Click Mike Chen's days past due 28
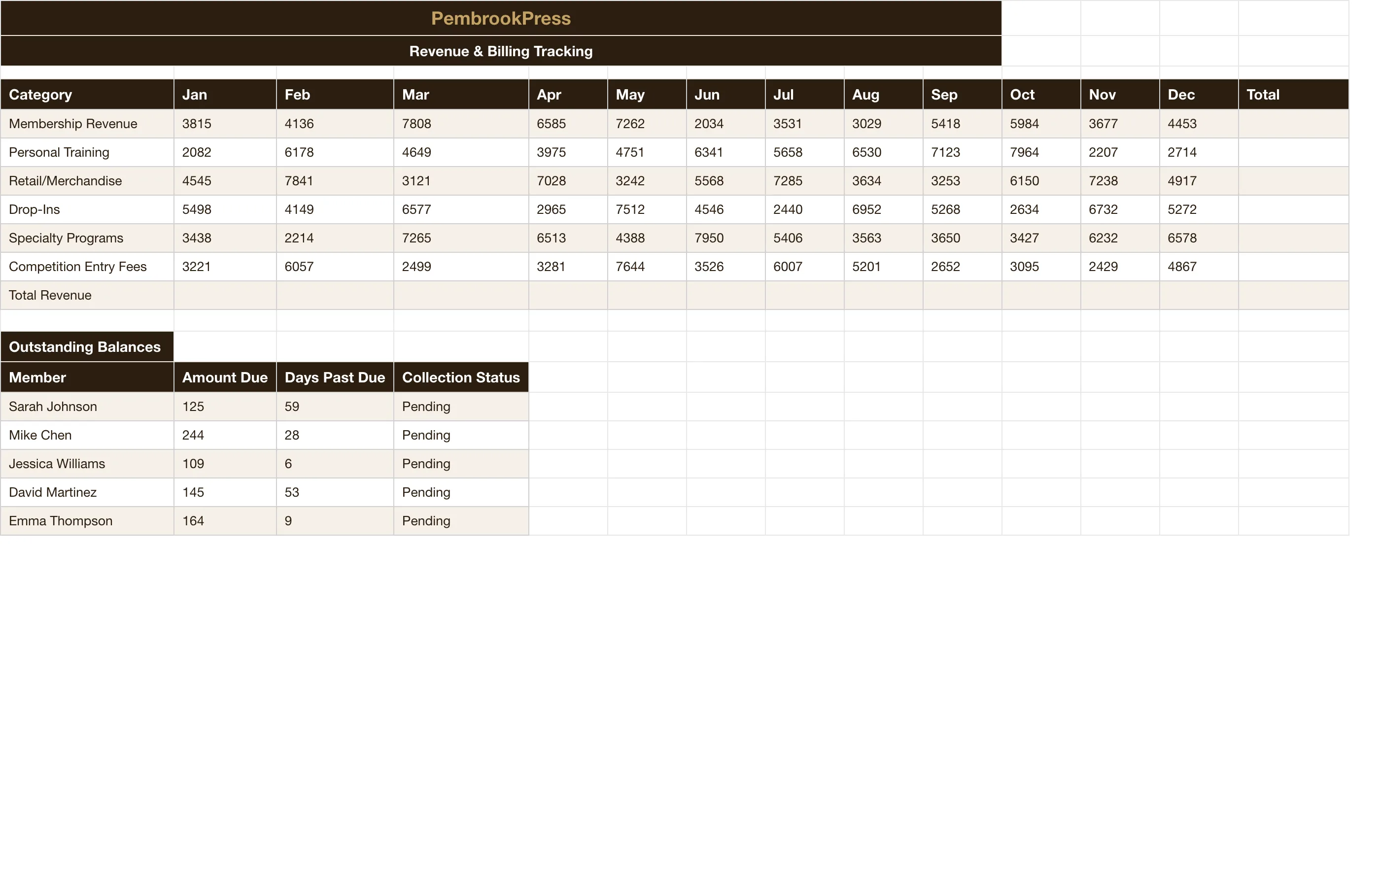Viewport: 1380px width, 887px height. 335,436
